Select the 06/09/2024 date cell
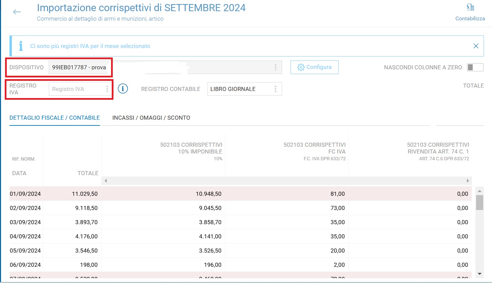The image size is (492, 283). click(25, 265)
